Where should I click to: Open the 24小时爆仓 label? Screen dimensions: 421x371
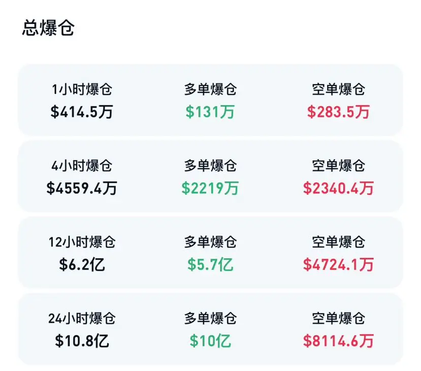click(x=82, y=318)
